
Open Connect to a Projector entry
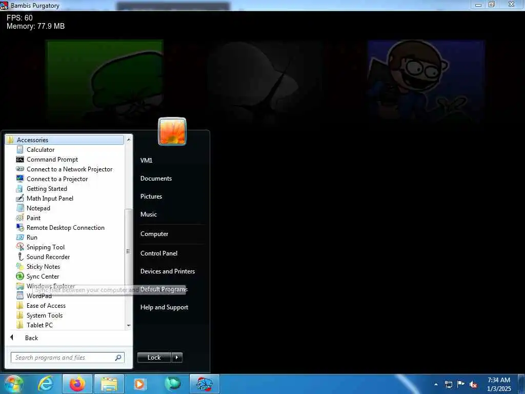click(x=57, y=179)
